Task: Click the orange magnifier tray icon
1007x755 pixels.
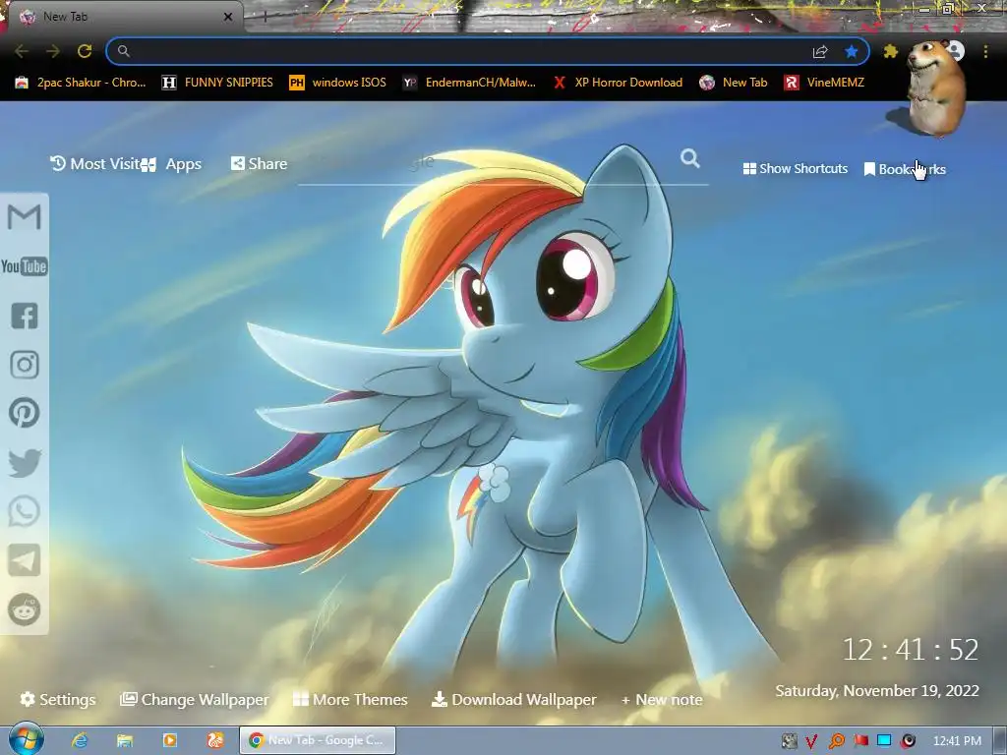Action: point(836,741)
